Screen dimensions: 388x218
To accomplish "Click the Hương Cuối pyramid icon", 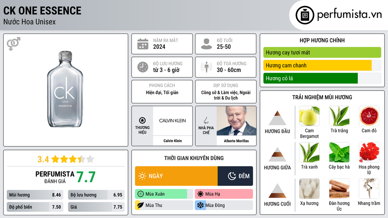I will (x=277, y=190).
